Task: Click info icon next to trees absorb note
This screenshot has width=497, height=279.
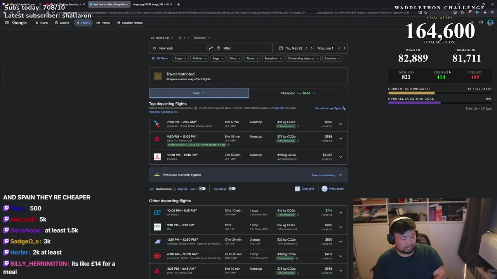Action: pos(228,145)
